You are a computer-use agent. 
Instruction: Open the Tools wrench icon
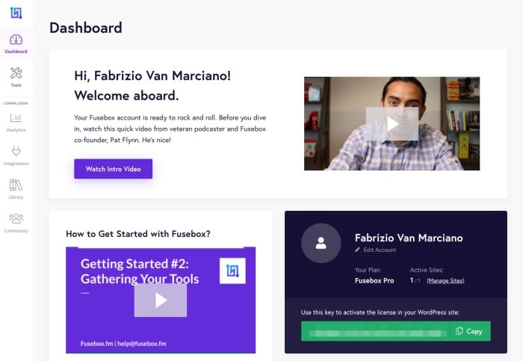point(16,73)
